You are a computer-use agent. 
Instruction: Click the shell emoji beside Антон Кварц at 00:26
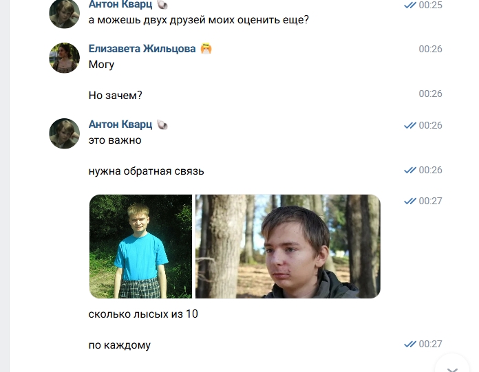click(162, 124)
